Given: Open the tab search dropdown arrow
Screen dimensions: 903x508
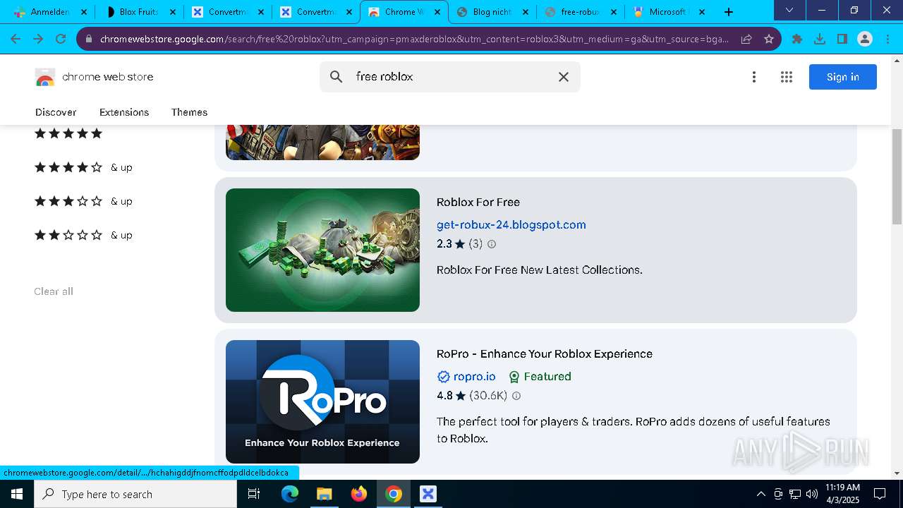Looking at the screenshot, I should tap(789, 10).
